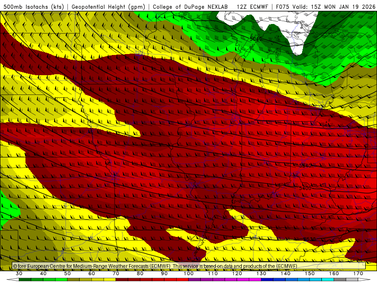
Task: Click the 'Geopotential Height (gpm)' title text
Action: pos(108,7)
